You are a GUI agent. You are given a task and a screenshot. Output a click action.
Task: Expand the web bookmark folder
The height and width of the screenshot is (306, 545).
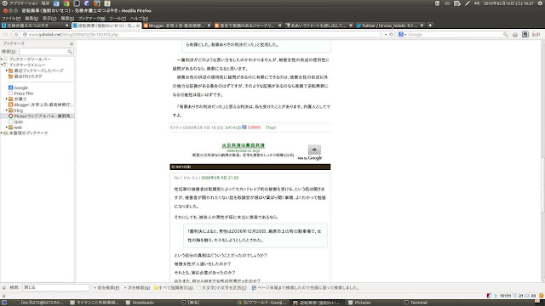tap(6, 127)
